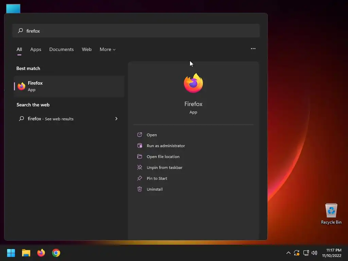Open the volume speaker tray icon
Screen dimensions: 348x261
coord(314,253)
